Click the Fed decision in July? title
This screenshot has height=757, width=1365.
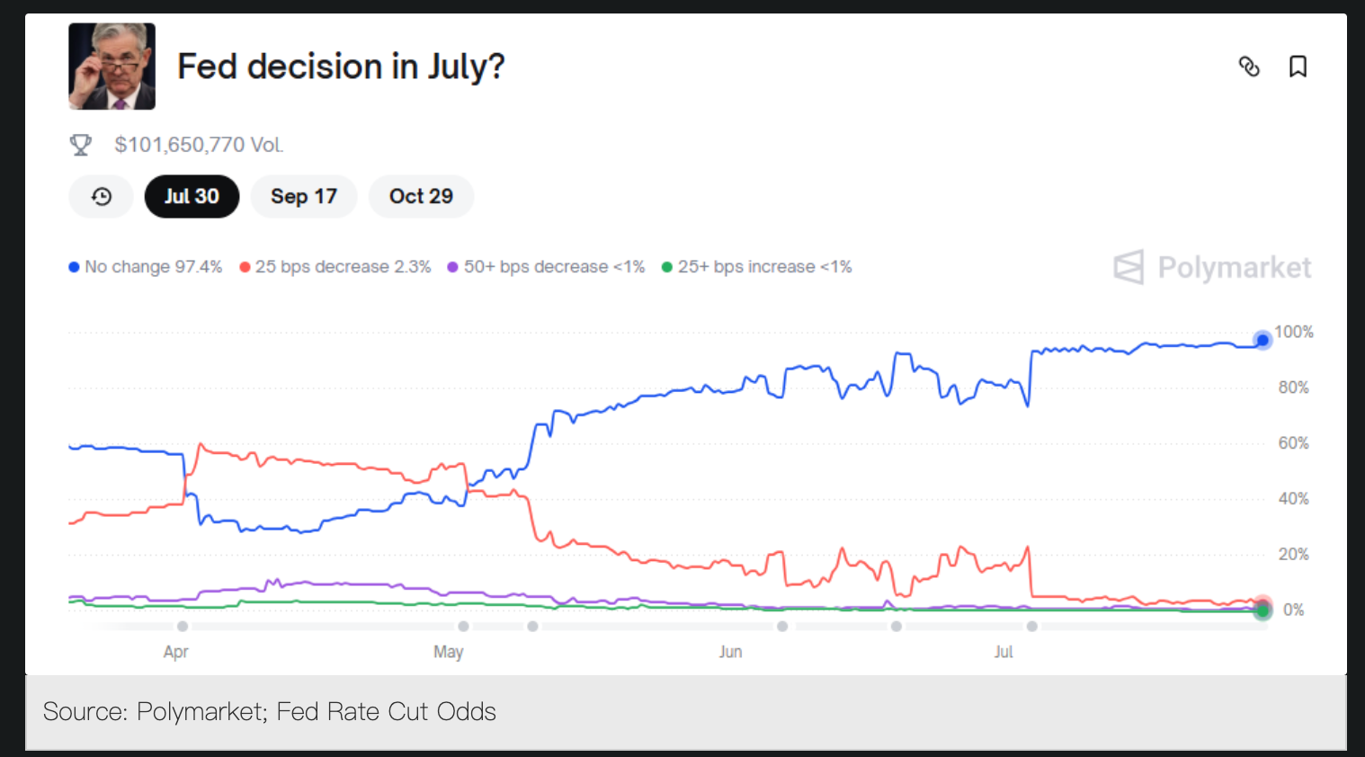pos(341,67)
